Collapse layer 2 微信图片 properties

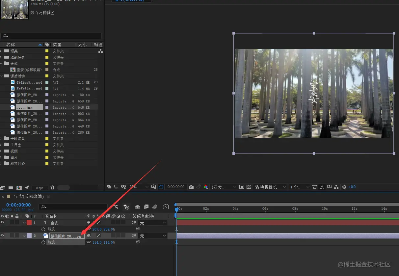[x=24, y=236]
